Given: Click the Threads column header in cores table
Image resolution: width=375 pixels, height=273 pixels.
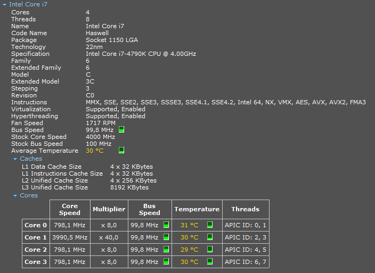Looking at the screenshot, I should [x=246, y=210].
